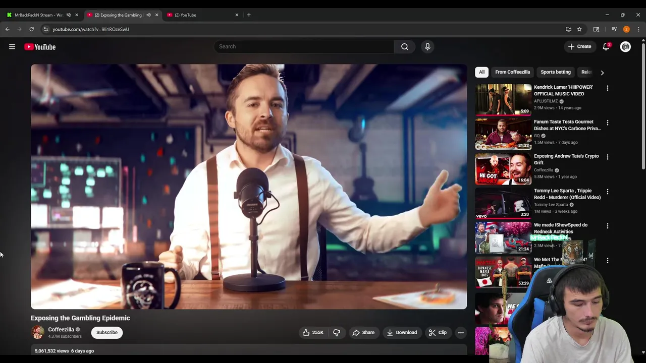Image resolution: width=646 pixels, height=363 pixels.
Task: Open the Coffeezilla channel avatar
Action: (37, 332)
